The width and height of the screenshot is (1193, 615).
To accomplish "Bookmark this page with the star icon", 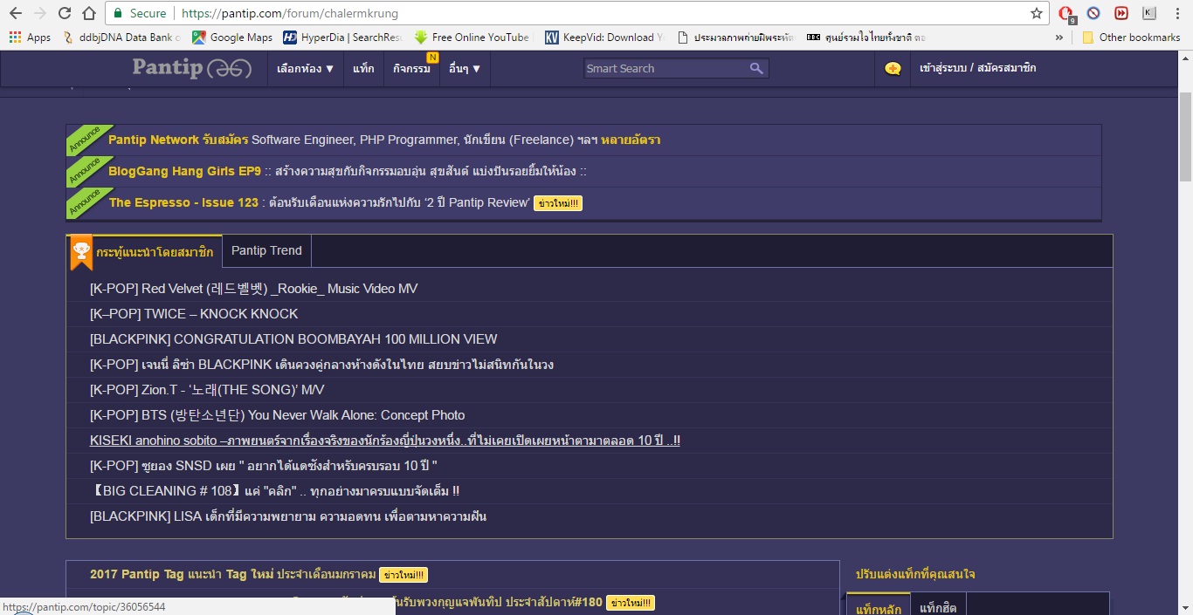I will tap(1037, 13).
